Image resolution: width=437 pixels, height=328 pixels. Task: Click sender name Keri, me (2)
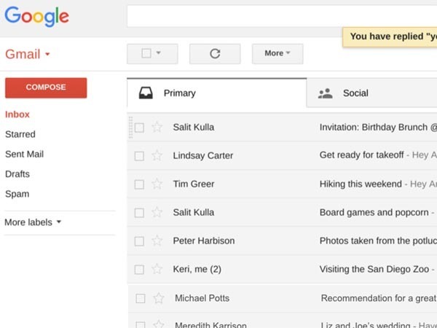click(x=197, y=270)
